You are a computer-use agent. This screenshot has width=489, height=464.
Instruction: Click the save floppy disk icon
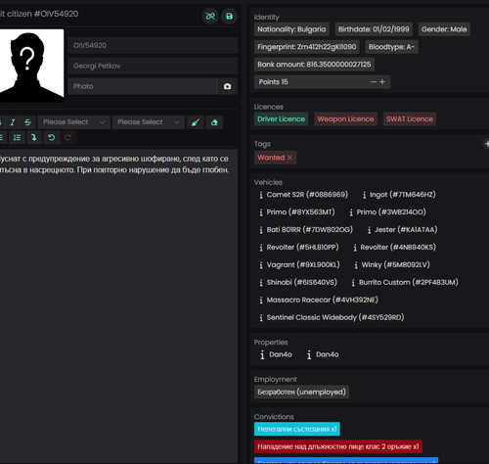(x=229, y=16)
